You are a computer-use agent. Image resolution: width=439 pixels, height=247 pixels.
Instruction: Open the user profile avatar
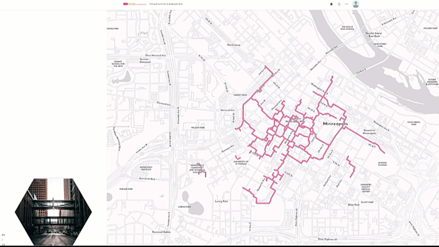[355, 4]
